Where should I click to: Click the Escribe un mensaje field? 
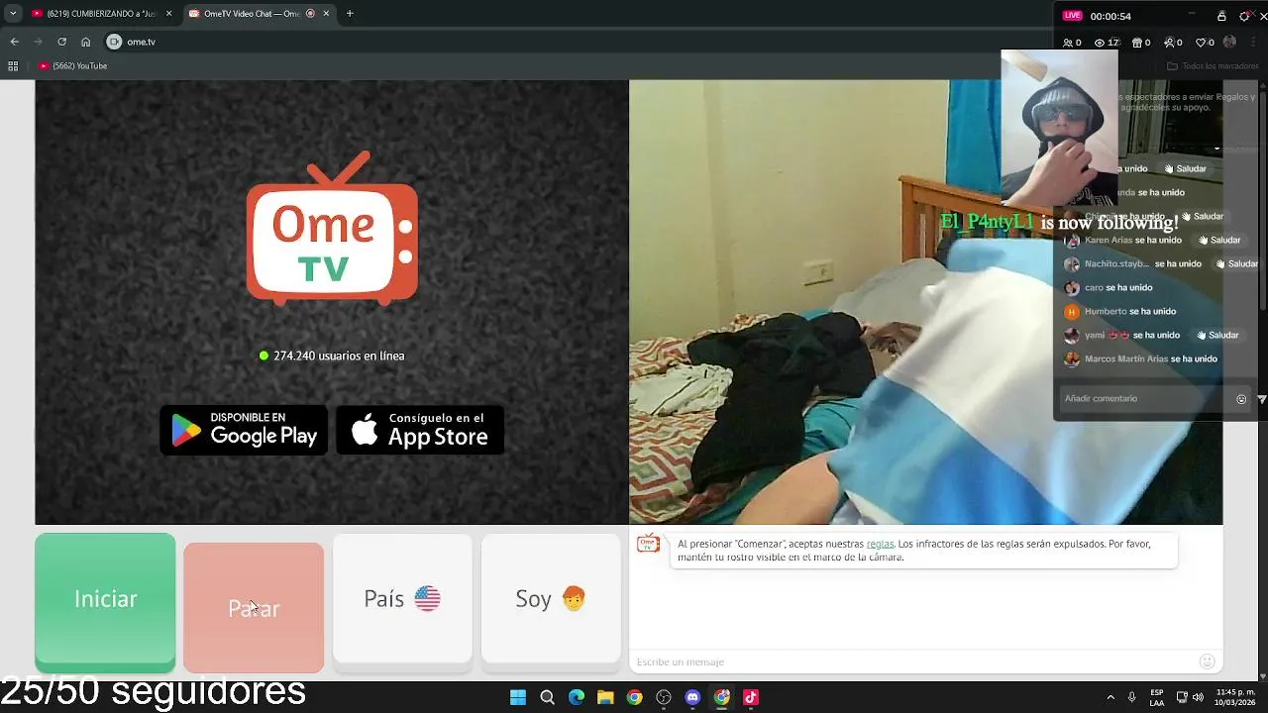click(911, 662)
